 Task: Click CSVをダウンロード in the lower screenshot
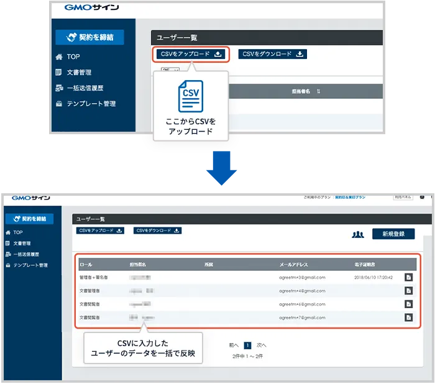(158, 231)
